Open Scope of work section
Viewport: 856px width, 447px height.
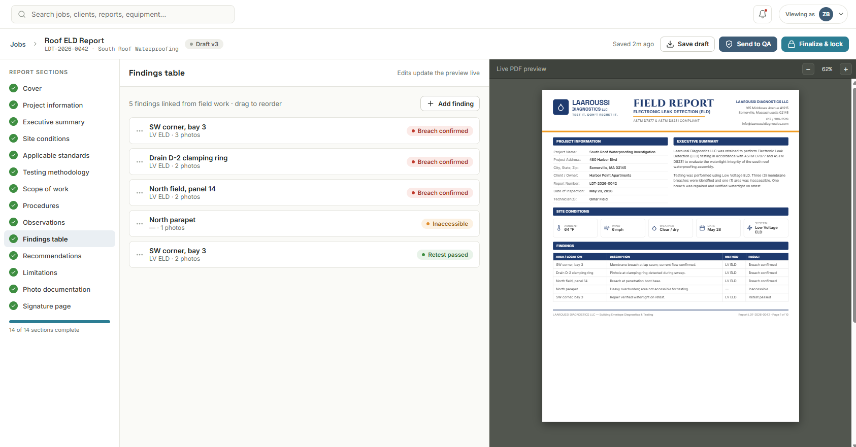[59, 189]
